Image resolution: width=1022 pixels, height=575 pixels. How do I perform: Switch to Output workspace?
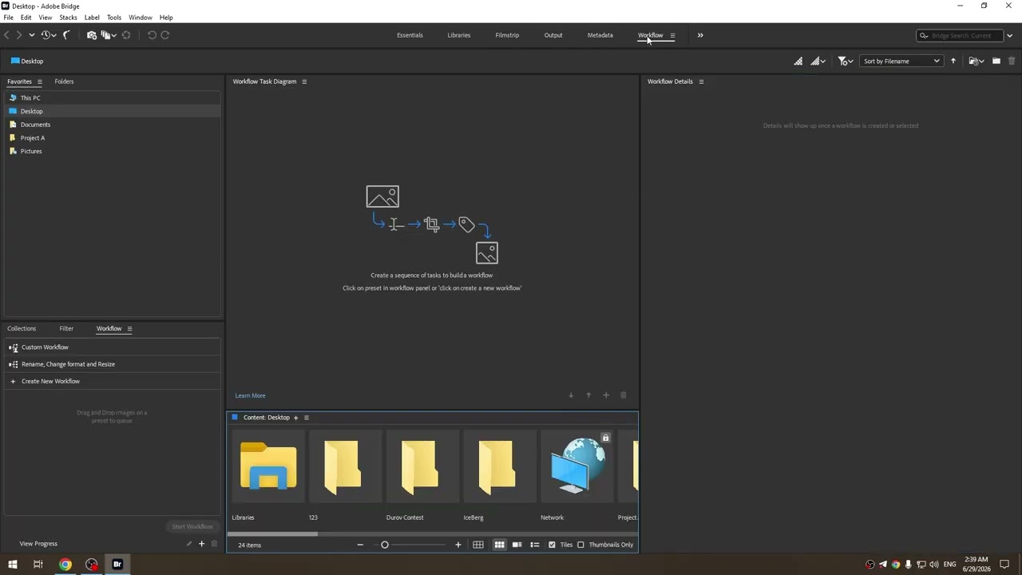tap(553, 35)
